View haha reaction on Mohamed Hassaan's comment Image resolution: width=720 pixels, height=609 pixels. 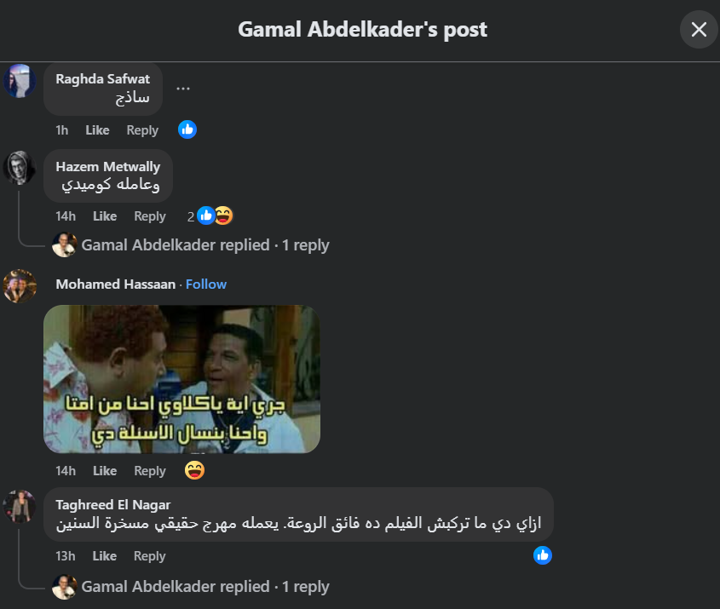pyautogui.click(x=194, y=470)
